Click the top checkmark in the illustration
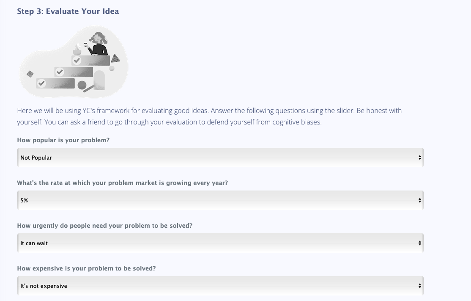 point(77,60)
